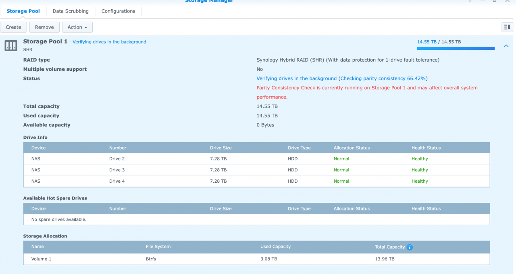
Task: Click the status link beside Storage Pool 1 title
Action: [x=109, y=42]
